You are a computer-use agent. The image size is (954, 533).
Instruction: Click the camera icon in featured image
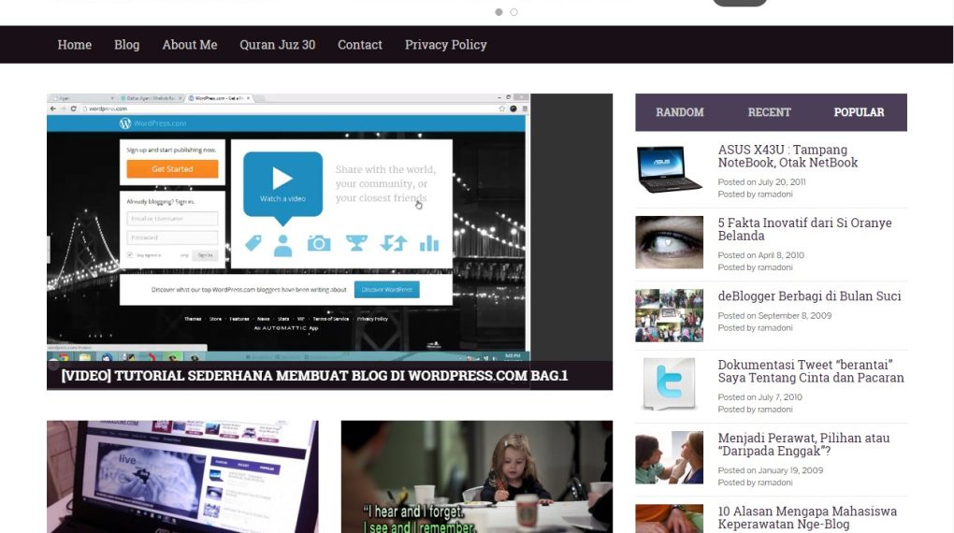coord(319,244)
